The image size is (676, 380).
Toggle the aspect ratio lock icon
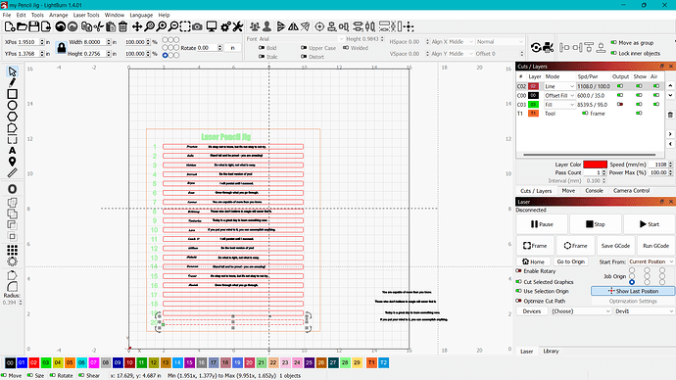pos(61,48)
